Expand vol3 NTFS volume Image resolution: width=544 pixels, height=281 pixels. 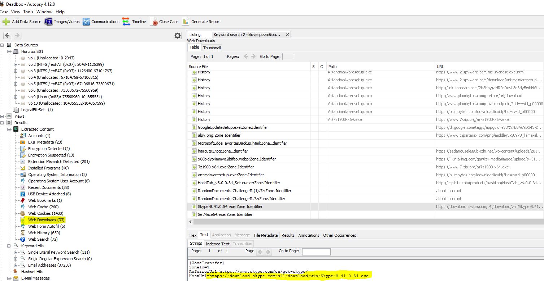16,71
